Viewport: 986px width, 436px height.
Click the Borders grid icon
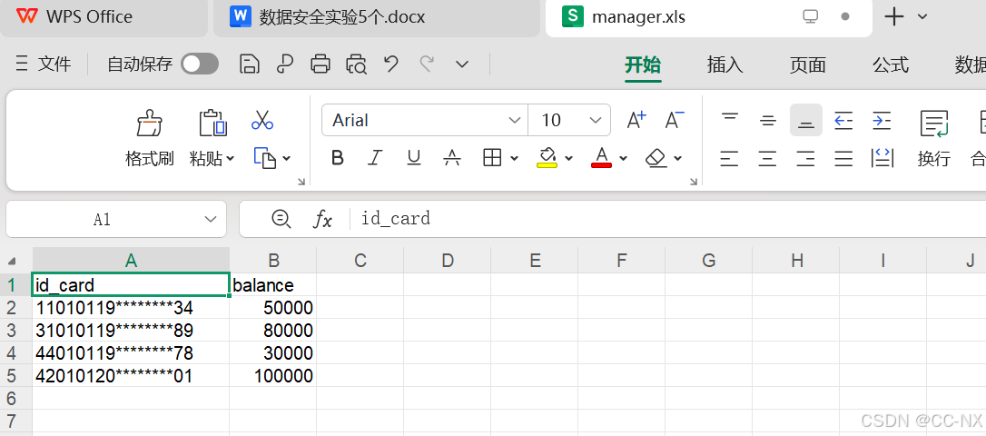pos(492,158)
